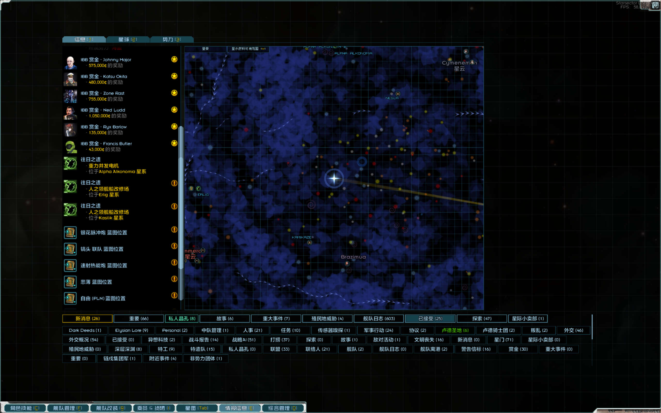Image resolution: width=661 pixels, height=413 pixels.
Task: Click the 往日之遗 icon for Erlig system
Action: pos(70,187)
